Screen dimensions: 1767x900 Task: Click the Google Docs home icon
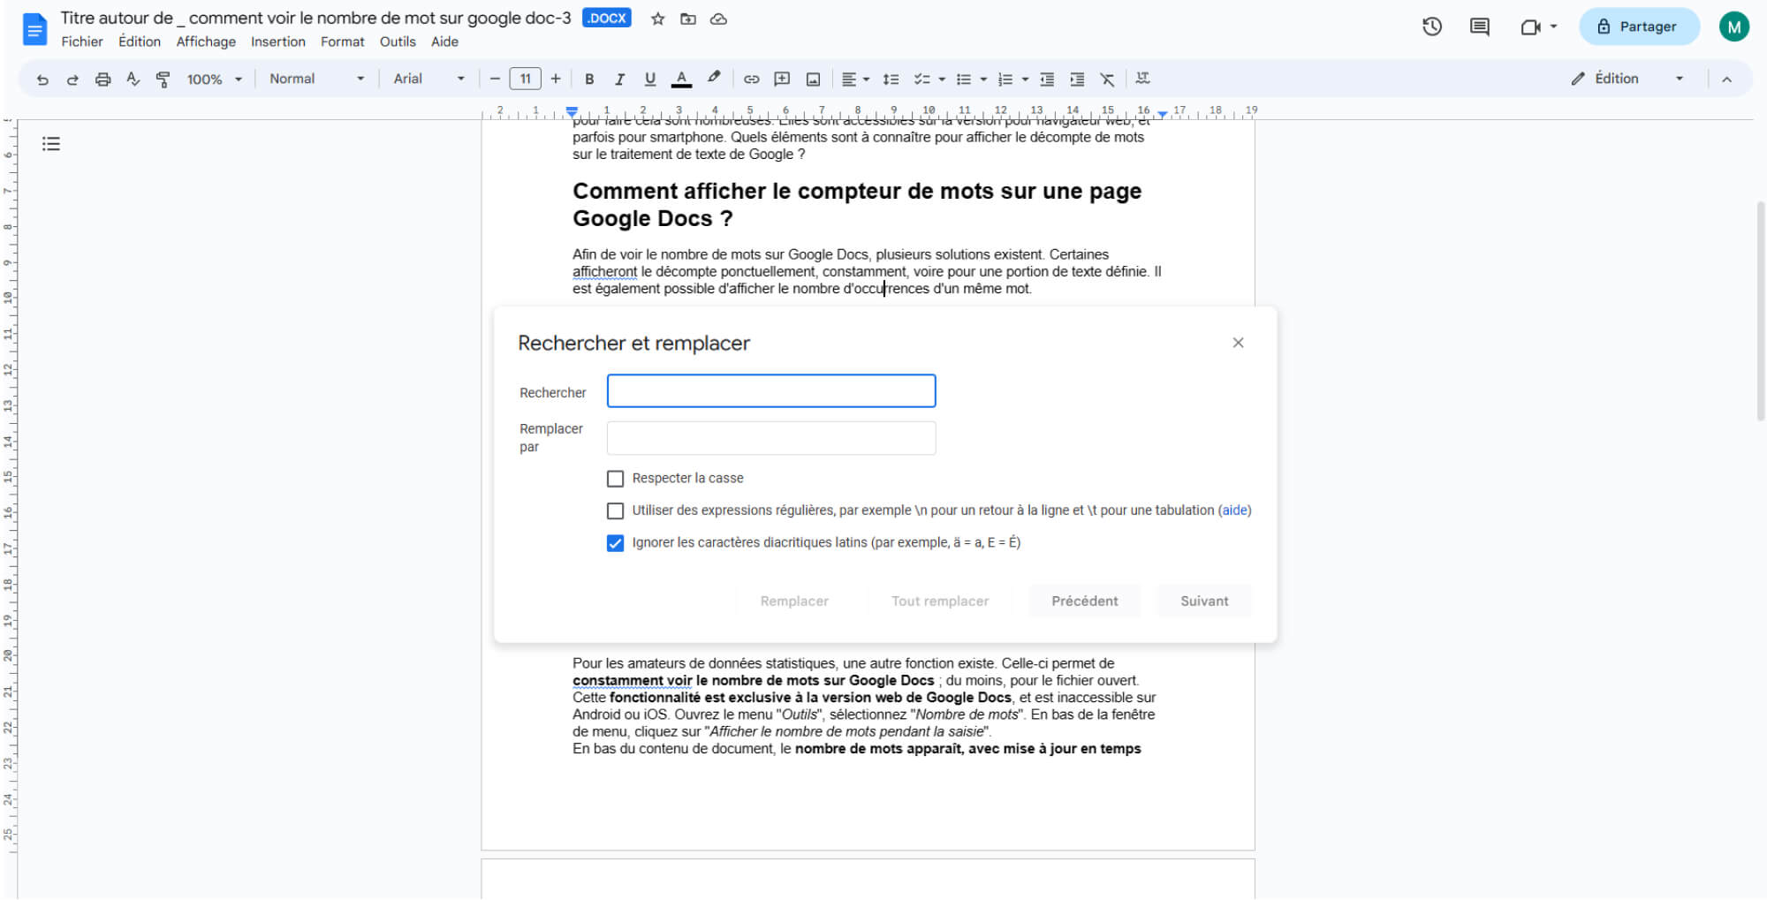[x=34, y=29]
